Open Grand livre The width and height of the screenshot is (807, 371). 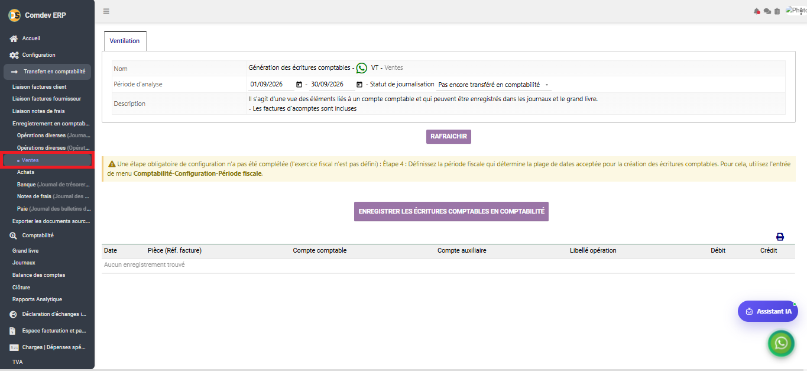[25, 251]
